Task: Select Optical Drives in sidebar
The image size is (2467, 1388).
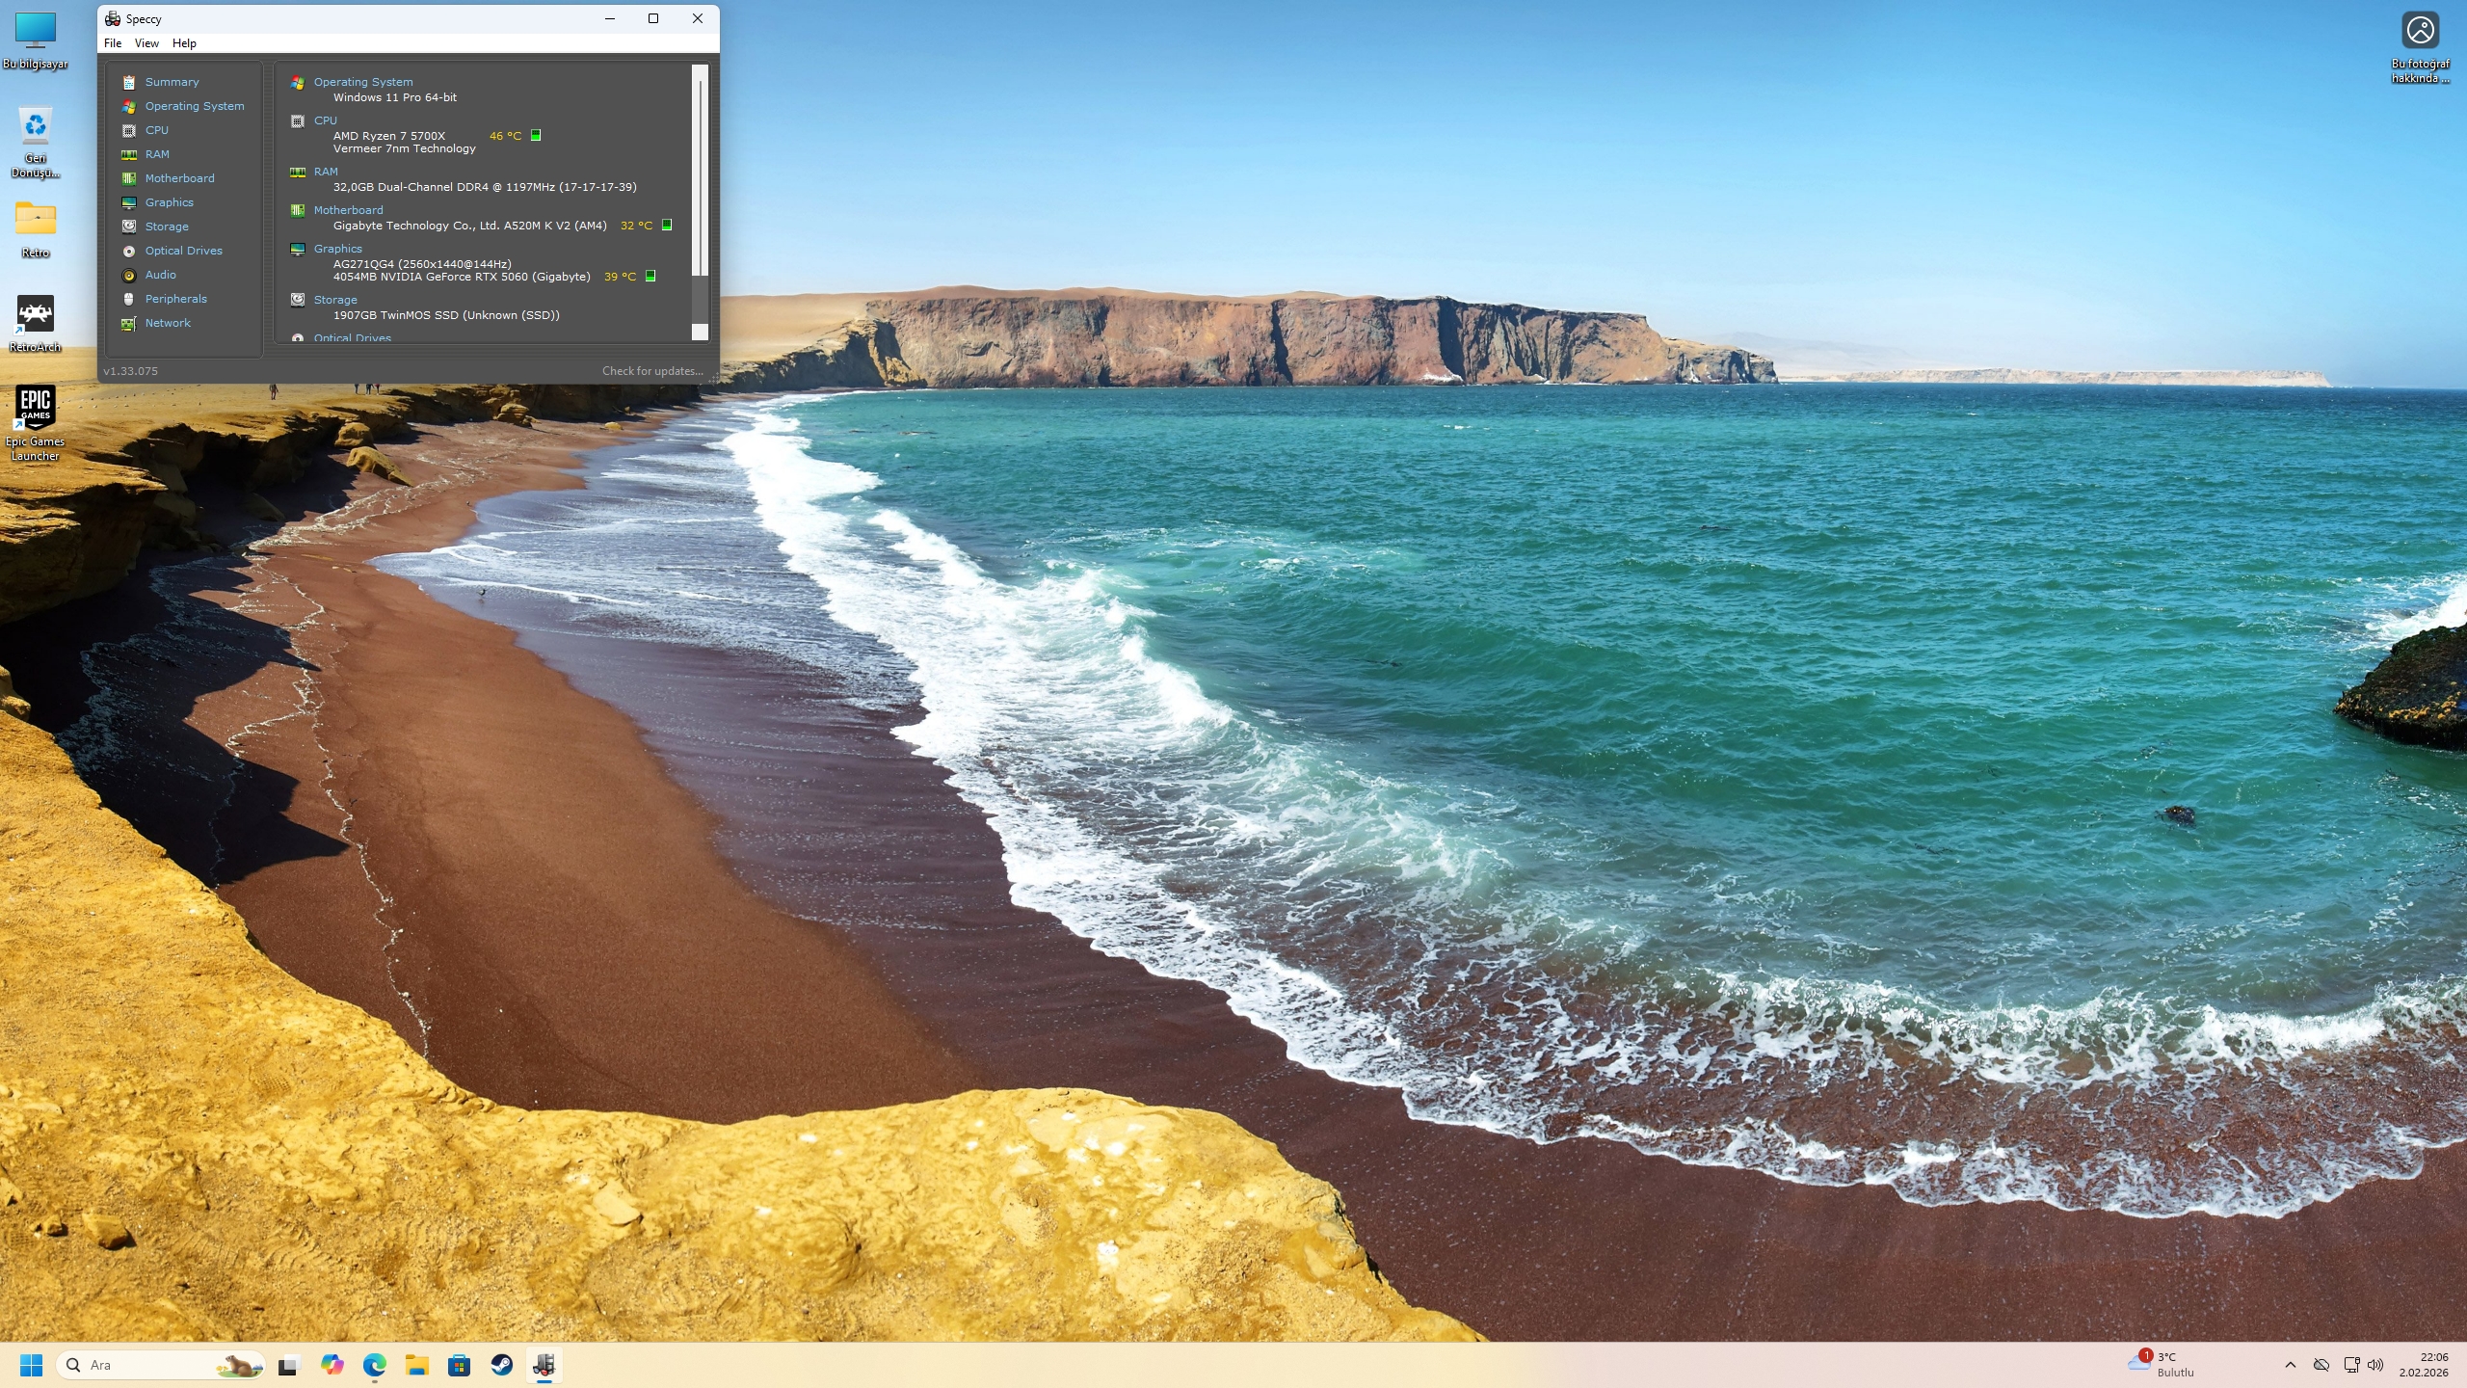Action: [183, 251]
